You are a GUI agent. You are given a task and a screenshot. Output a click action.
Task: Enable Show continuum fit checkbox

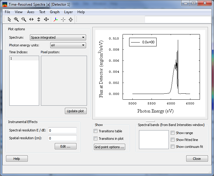(x=173, y=147)
